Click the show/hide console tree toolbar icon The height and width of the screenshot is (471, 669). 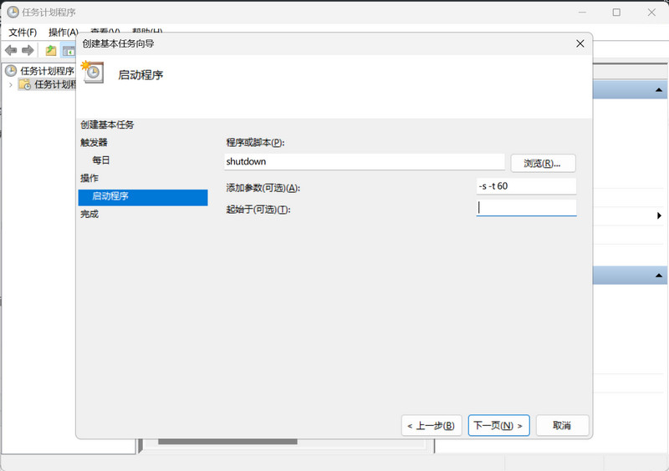(68, 50)
